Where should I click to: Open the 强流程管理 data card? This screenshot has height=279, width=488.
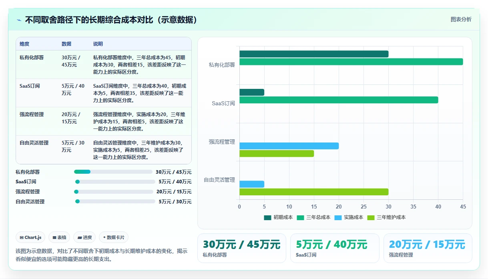[x=428, y=248]
